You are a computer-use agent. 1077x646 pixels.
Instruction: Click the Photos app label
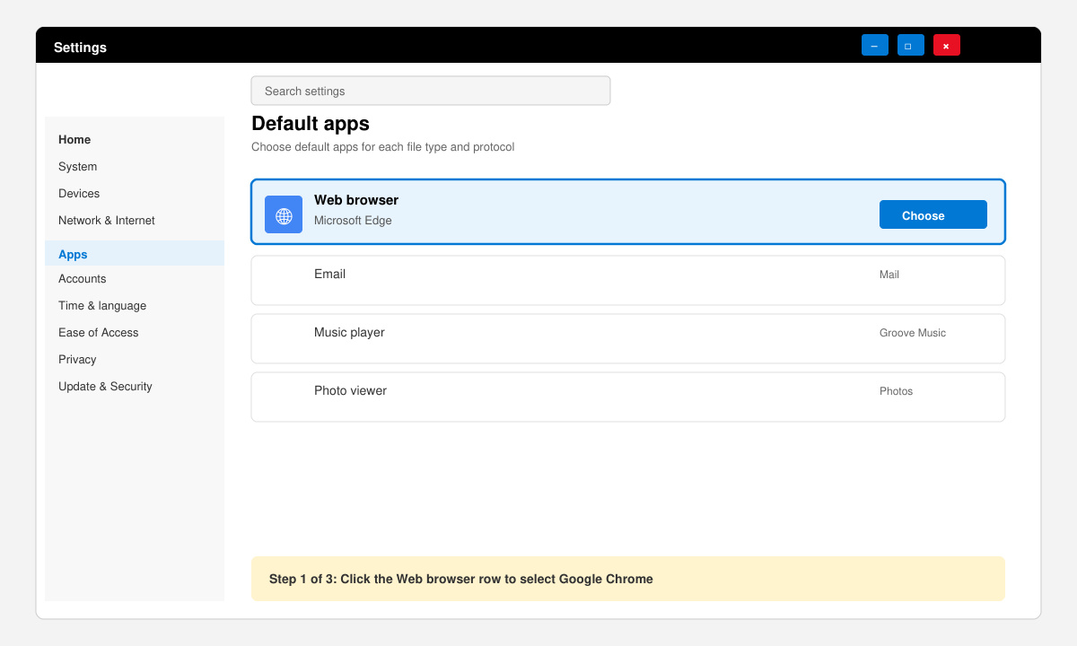click(897, 391)
